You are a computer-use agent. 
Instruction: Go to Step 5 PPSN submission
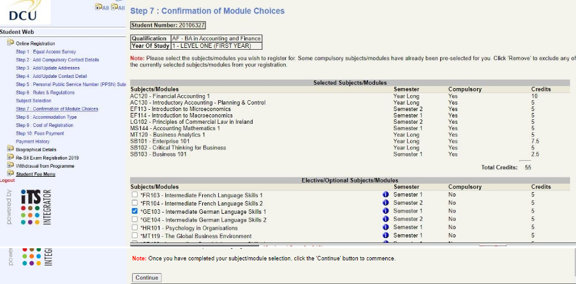(71, 84)
